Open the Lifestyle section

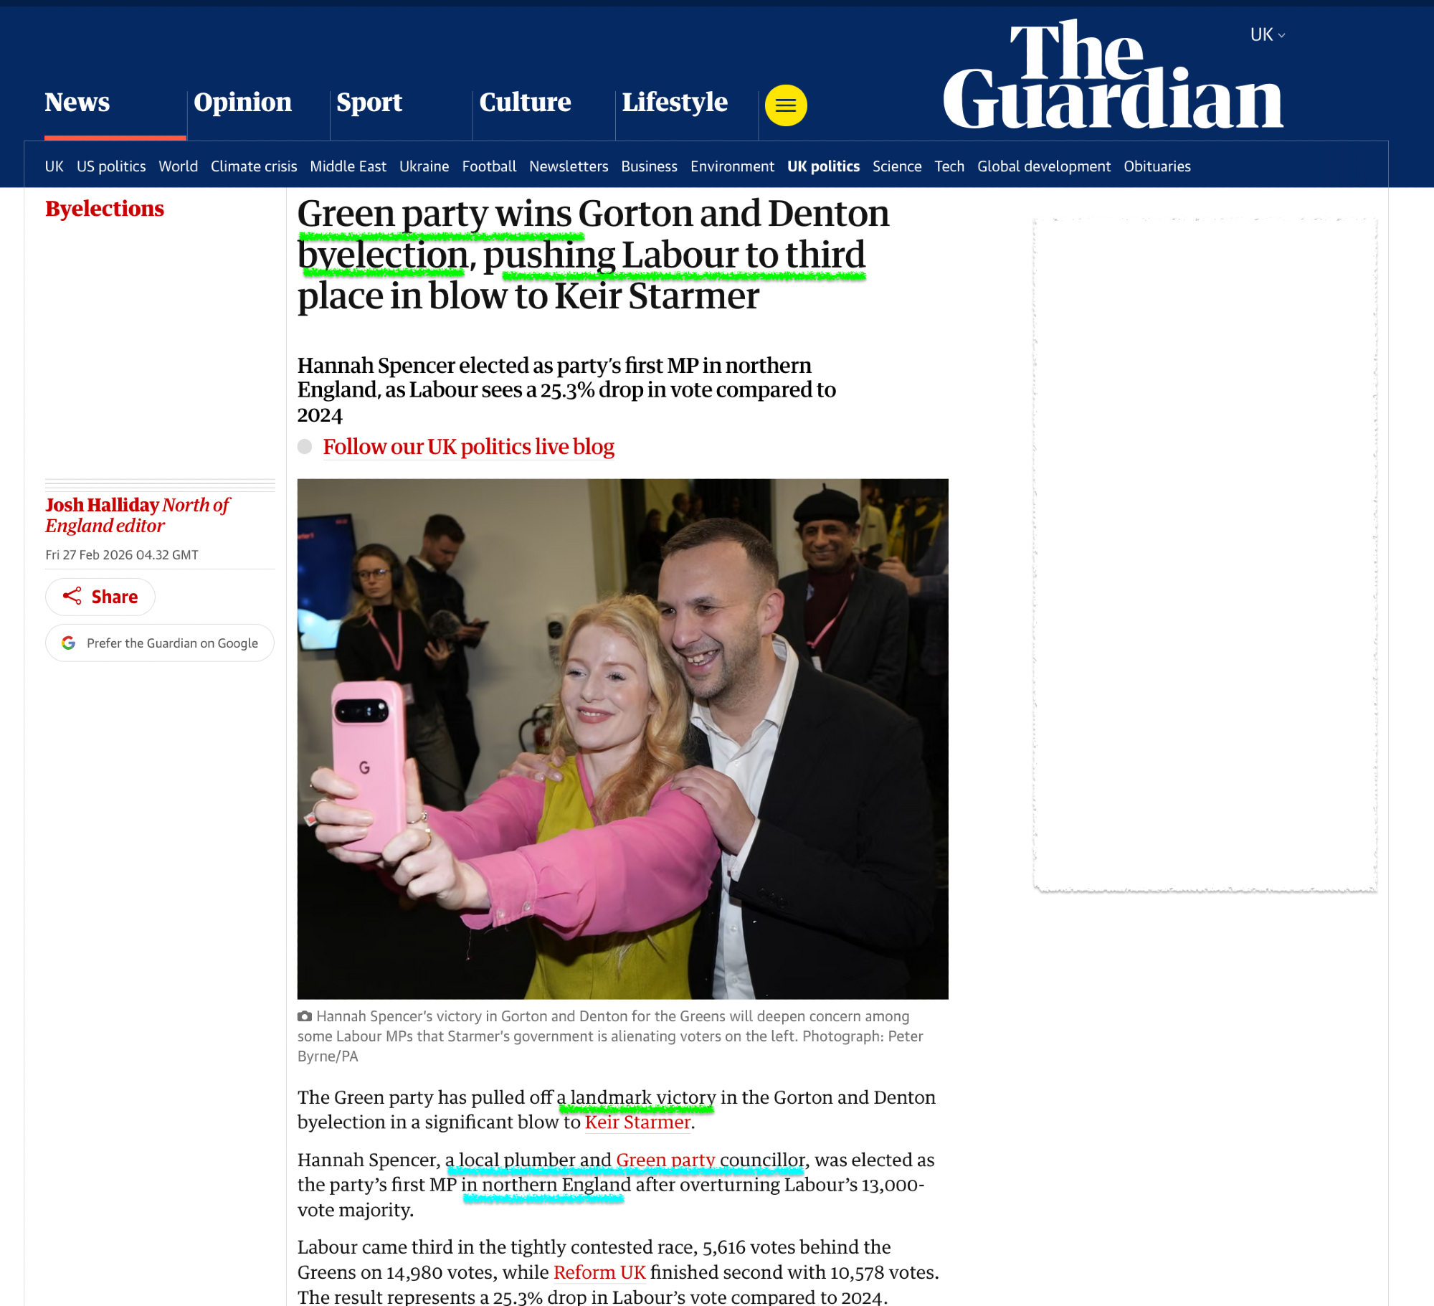(x=675, y=102)
